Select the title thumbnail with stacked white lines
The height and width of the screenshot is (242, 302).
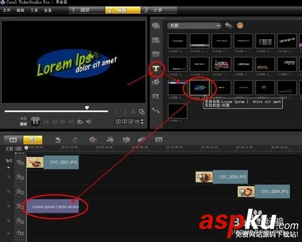265,41
